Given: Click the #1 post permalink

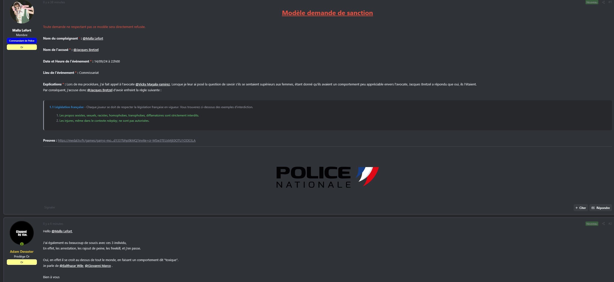Looking at the screenshot, I should [610, 2].
